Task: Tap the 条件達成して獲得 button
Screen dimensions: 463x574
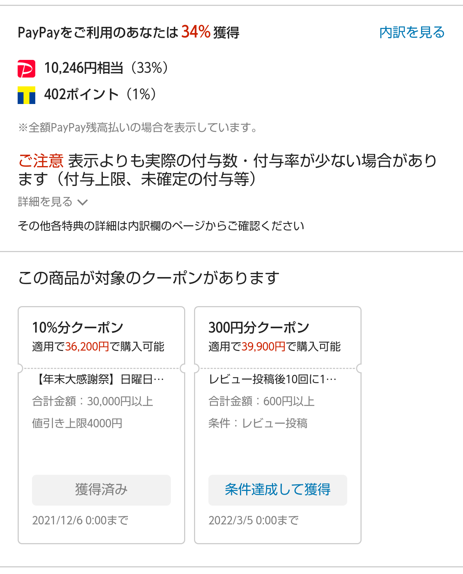Action: coord(277,490)
